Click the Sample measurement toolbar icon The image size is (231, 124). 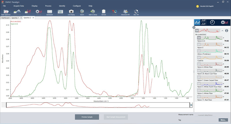click(x=28, y=12)
